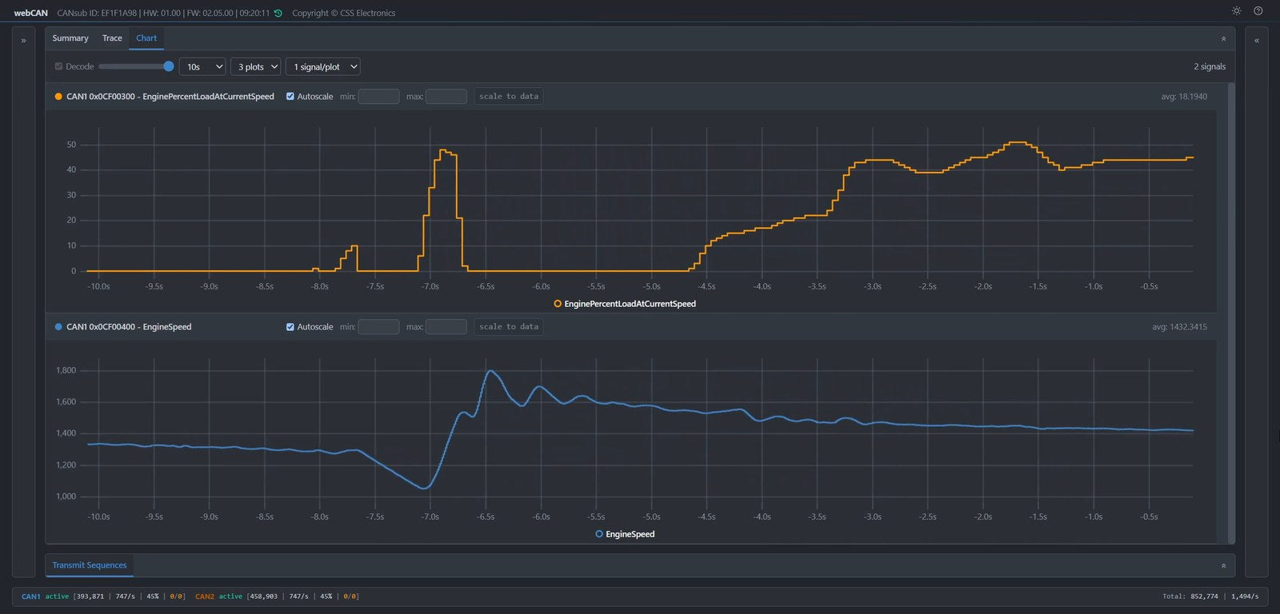Open the 3 plots dropdown

(x=256, y=66)
